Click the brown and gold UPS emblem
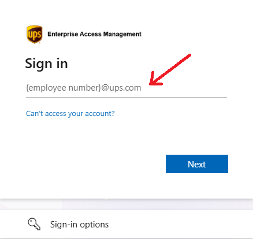253x239 pixels. click(x=35, y=34)
